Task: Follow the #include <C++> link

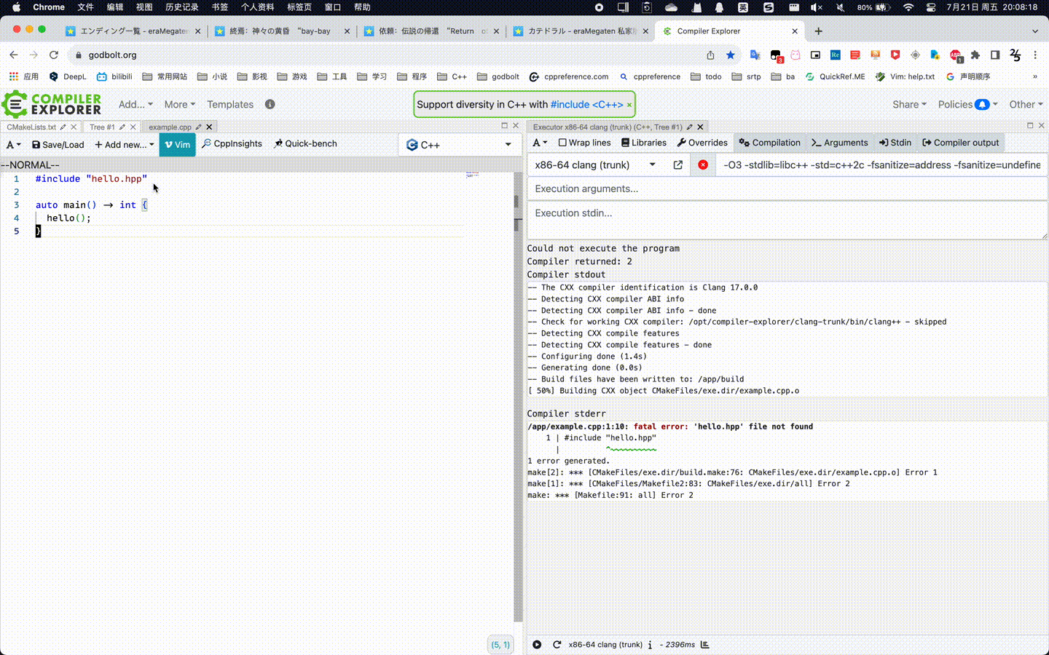Action: (587, 105)
